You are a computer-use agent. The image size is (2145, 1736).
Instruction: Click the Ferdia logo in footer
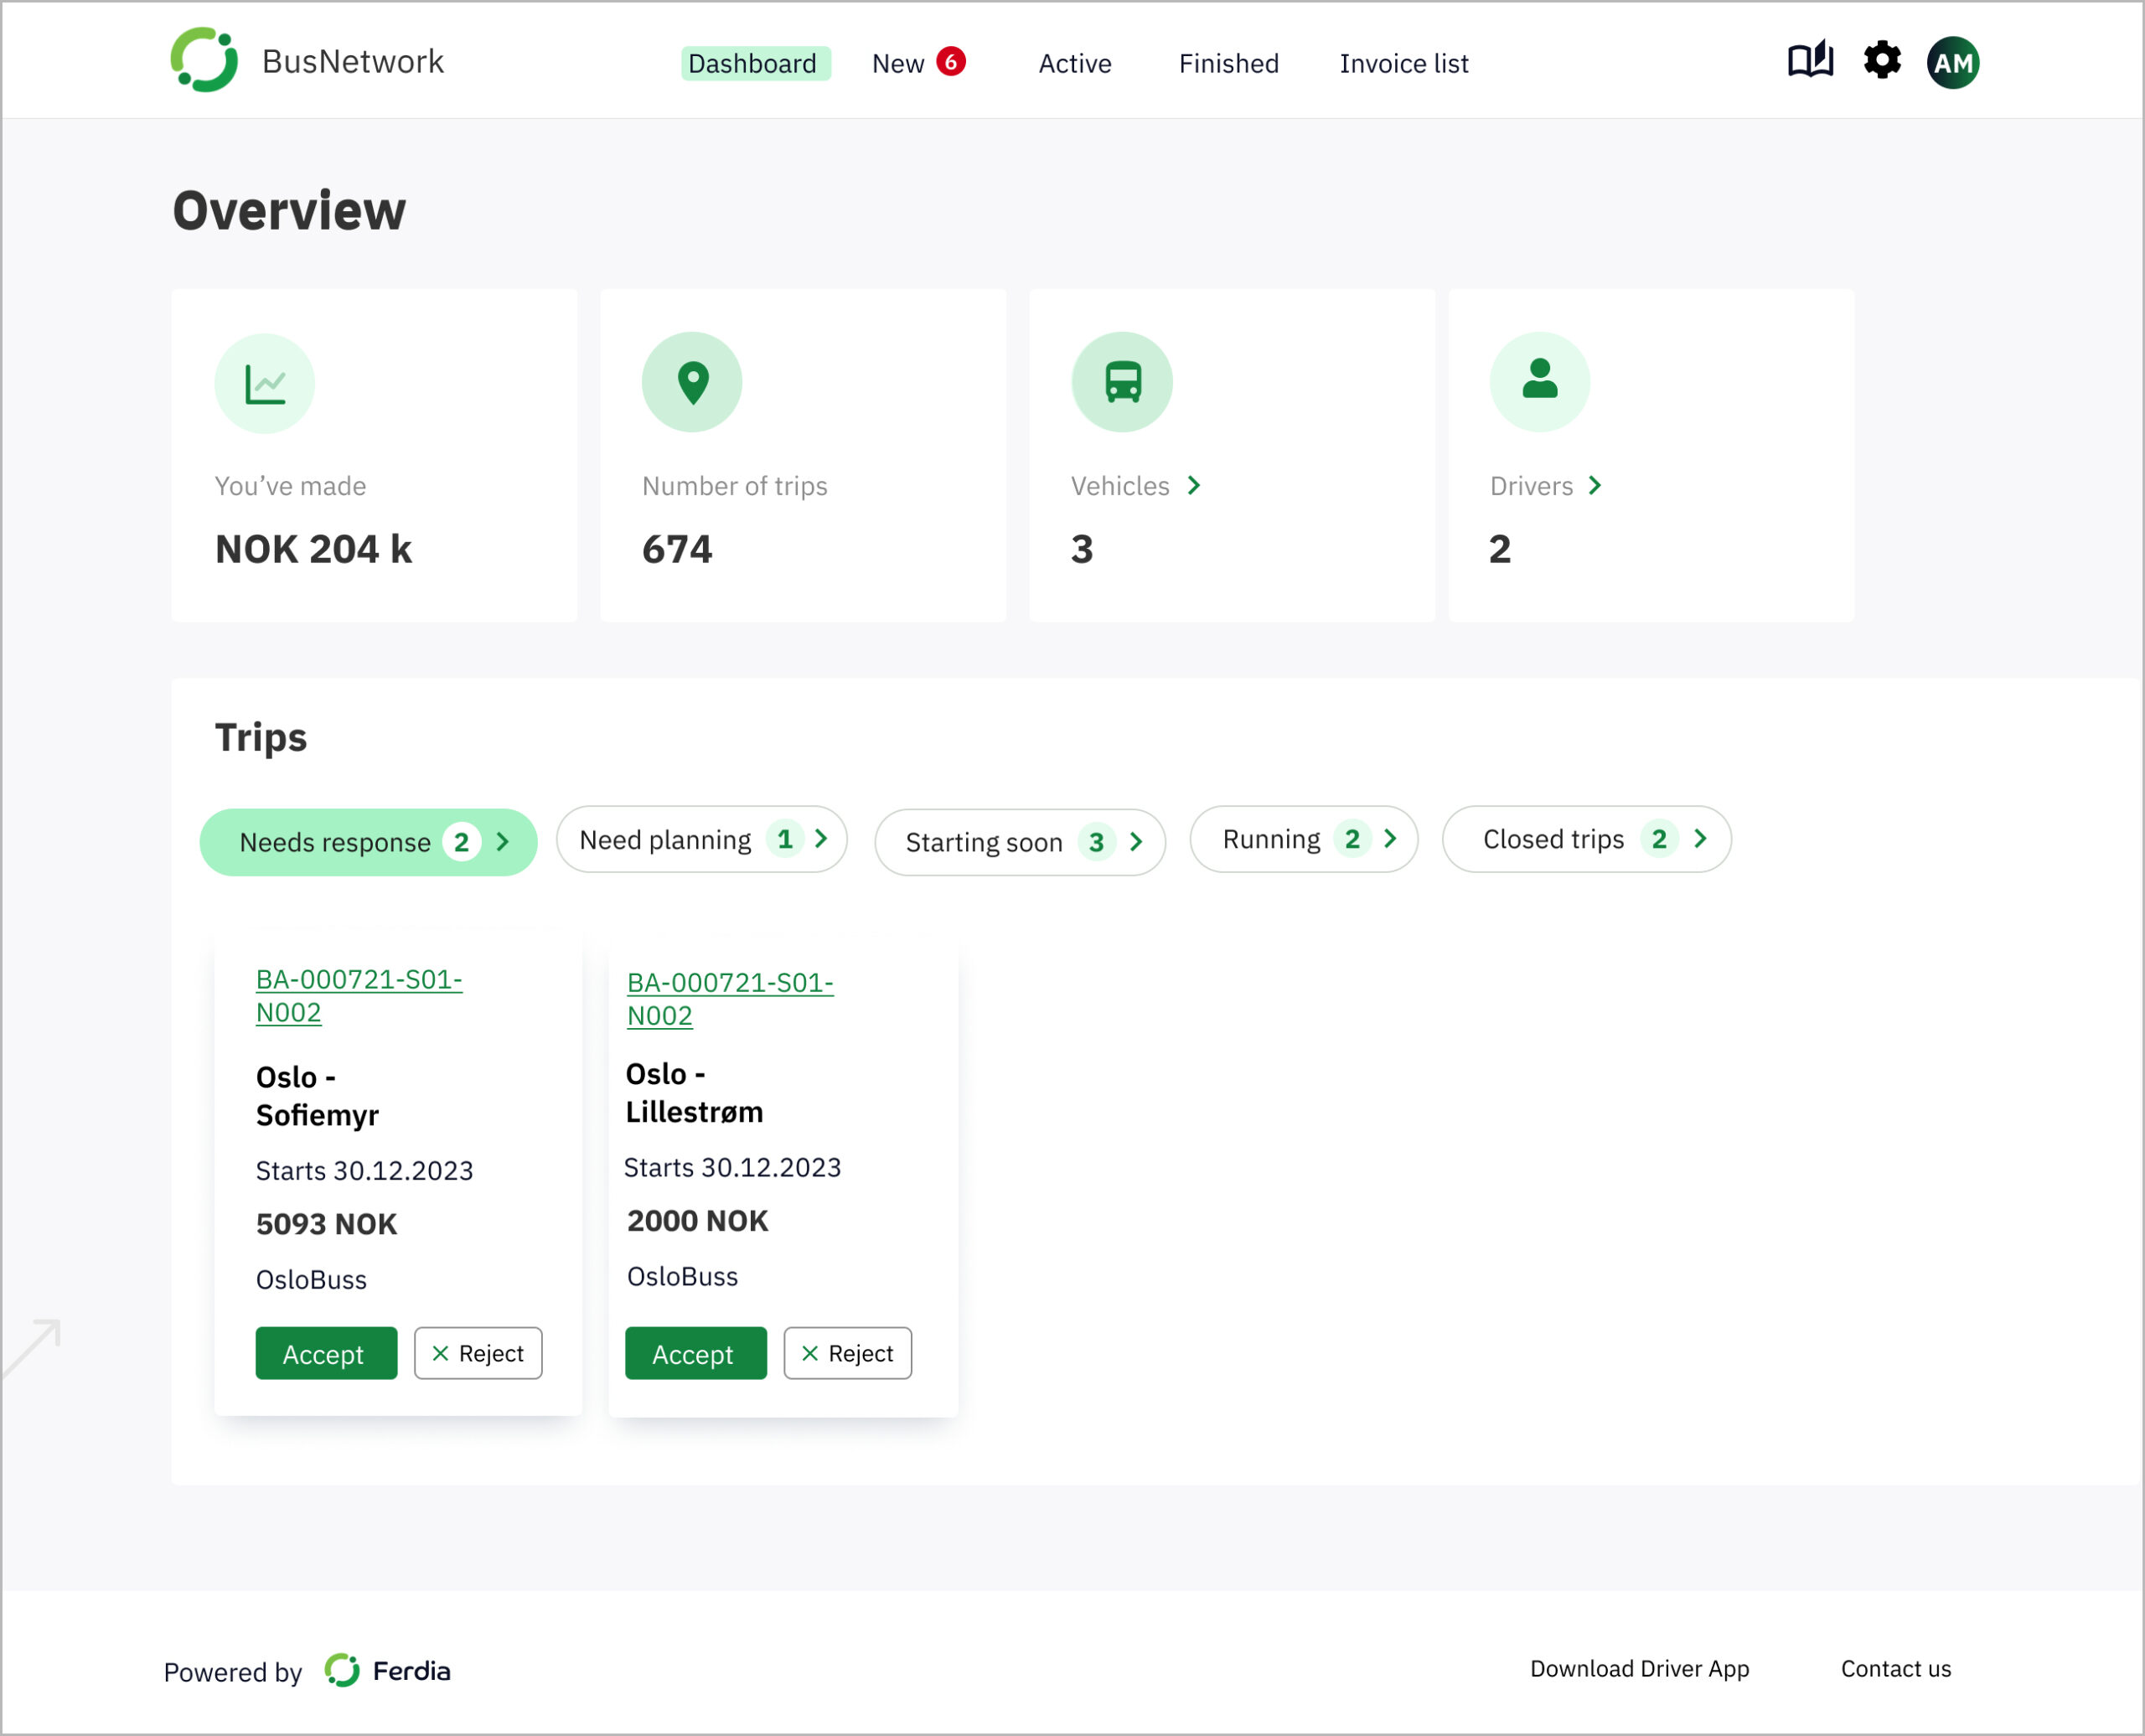tap(388, 1671)
